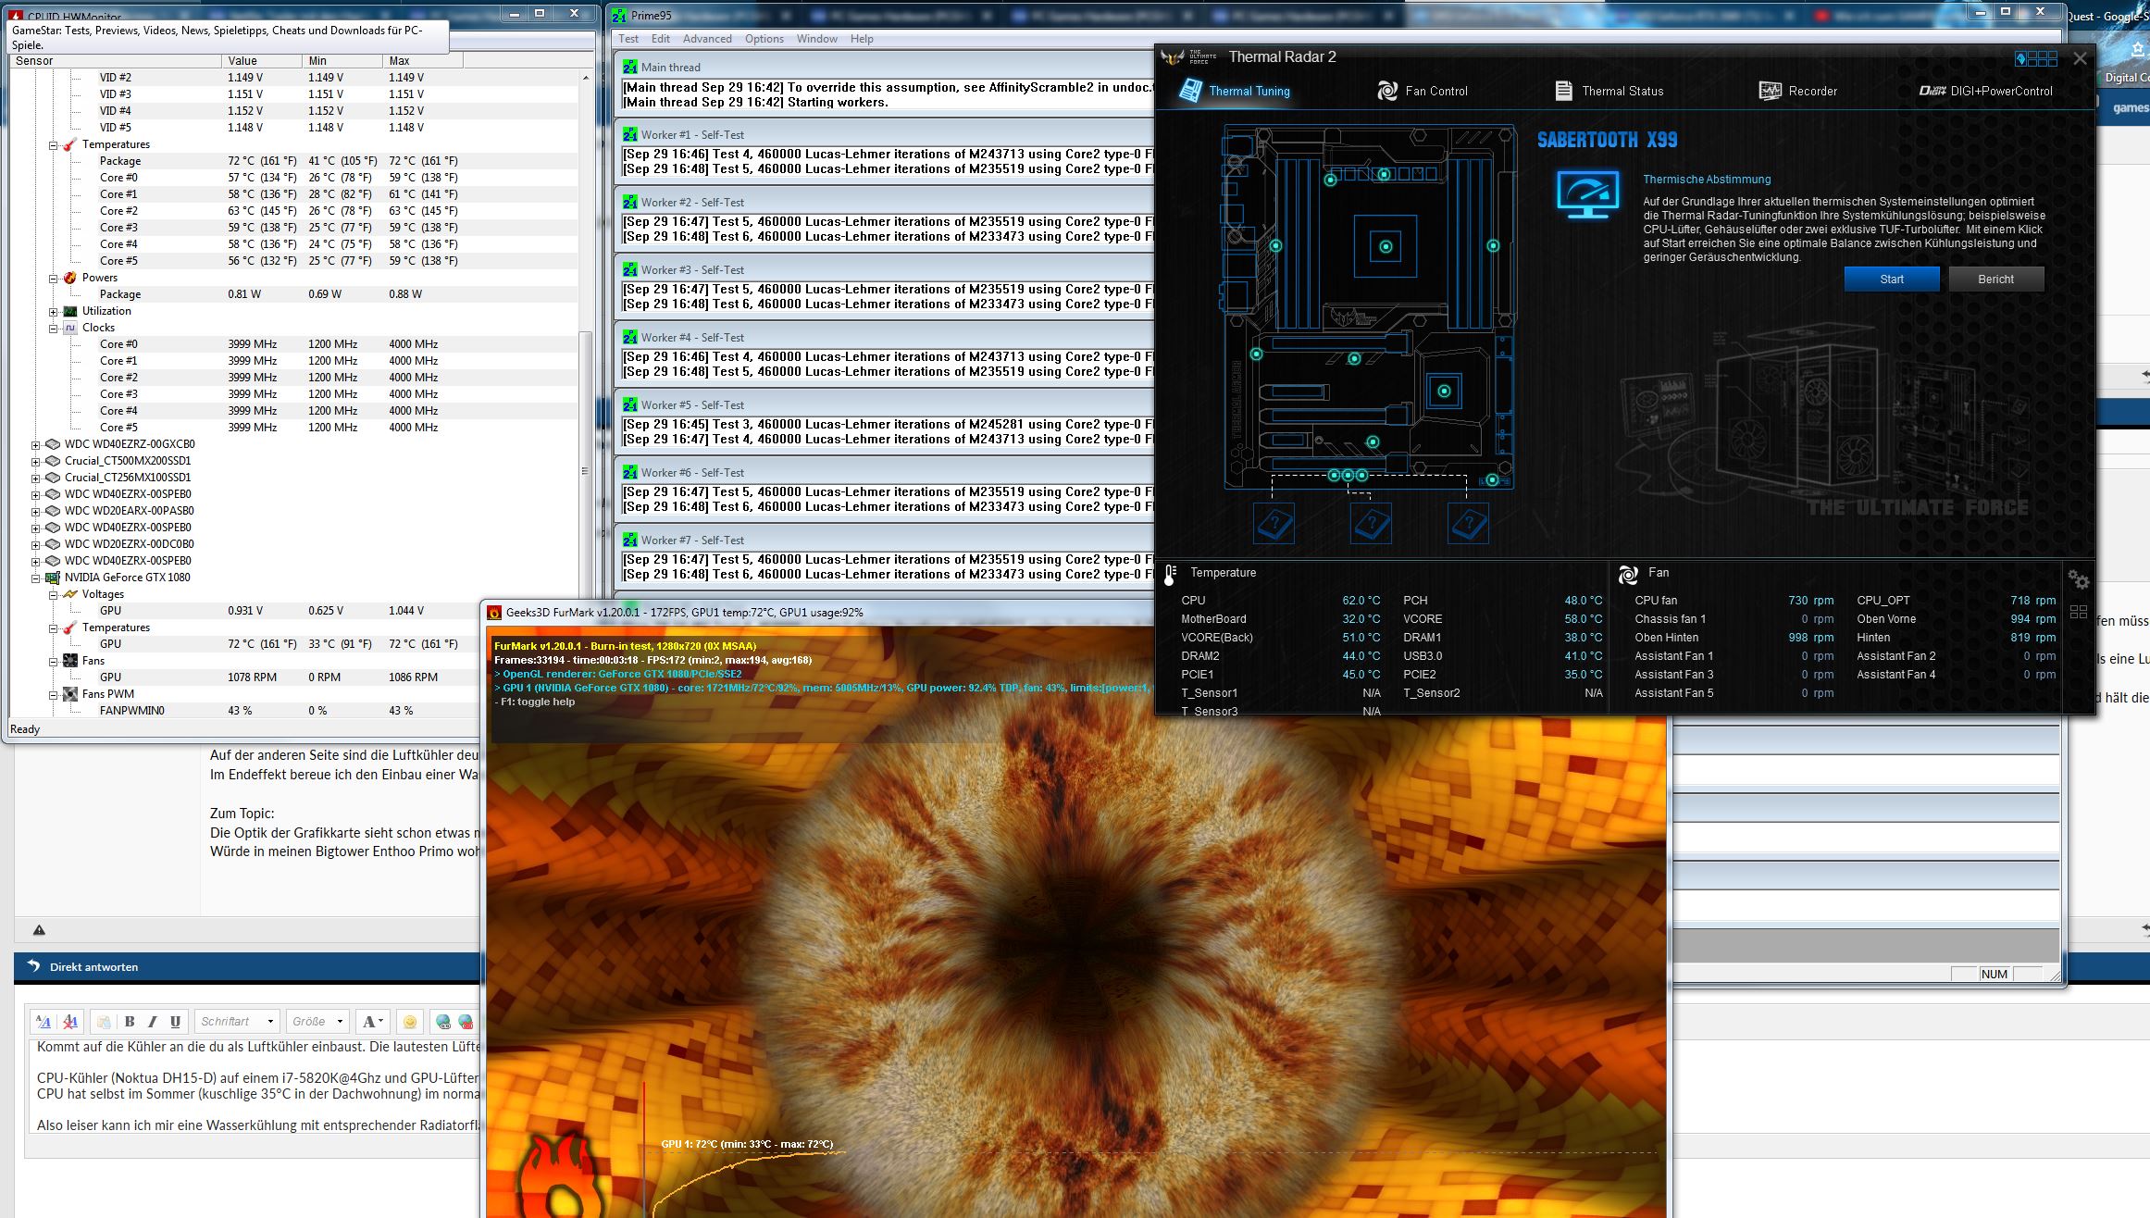
Task: Click the grid layout icon below the gear
Action: point(2079,612)
